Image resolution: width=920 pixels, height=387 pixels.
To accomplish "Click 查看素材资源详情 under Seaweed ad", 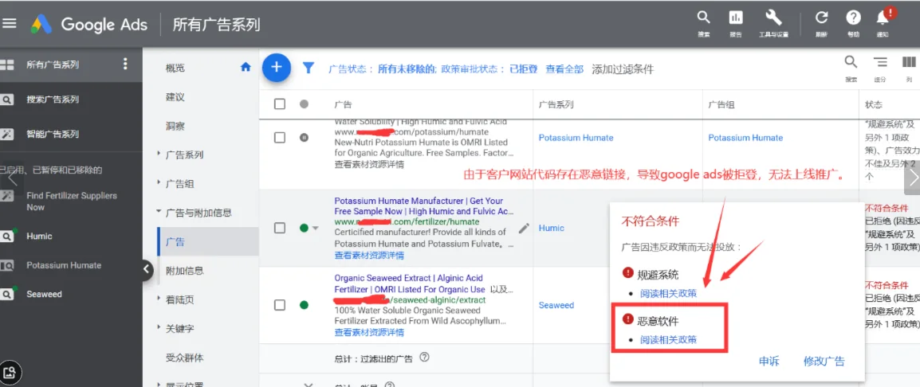I will coord(369,333).
